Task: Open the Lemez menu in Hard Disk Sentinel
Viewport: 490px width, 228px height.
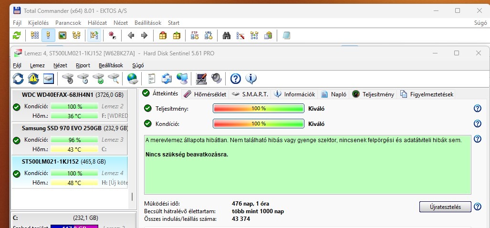Action: point(38,66)
